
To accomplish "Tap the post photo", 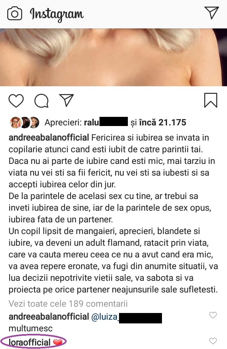I will pyautogui.click(x=114, y=57).
